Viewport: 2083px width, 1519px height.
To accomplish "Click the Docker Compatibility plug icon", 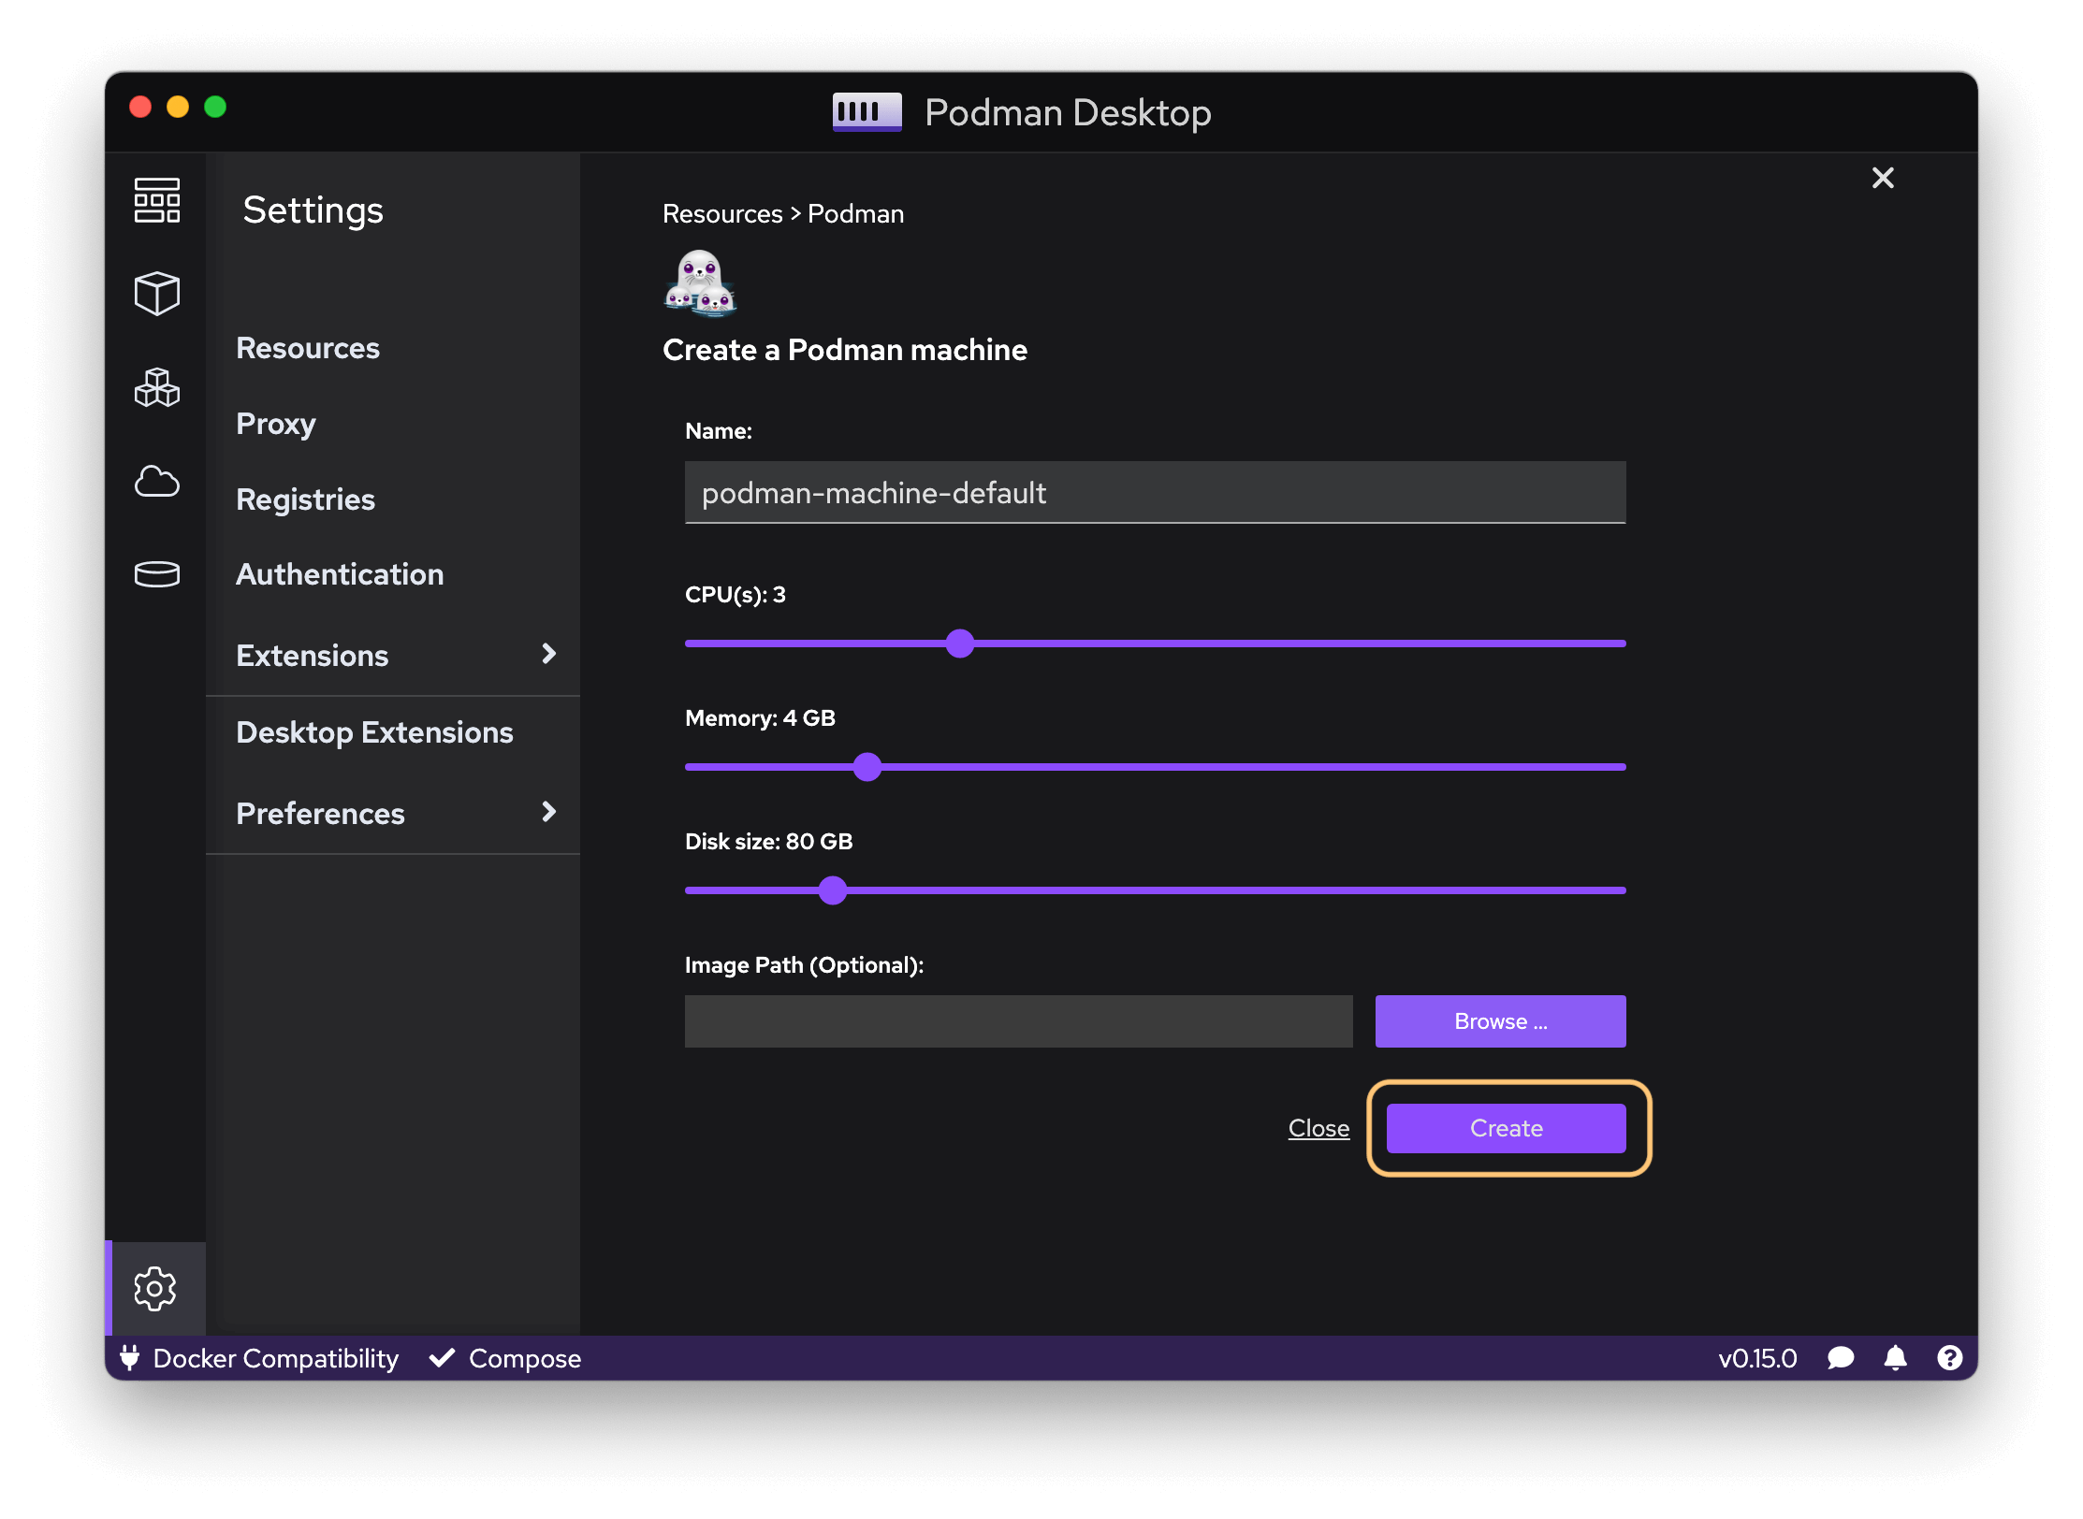I will pos(130,1357).
